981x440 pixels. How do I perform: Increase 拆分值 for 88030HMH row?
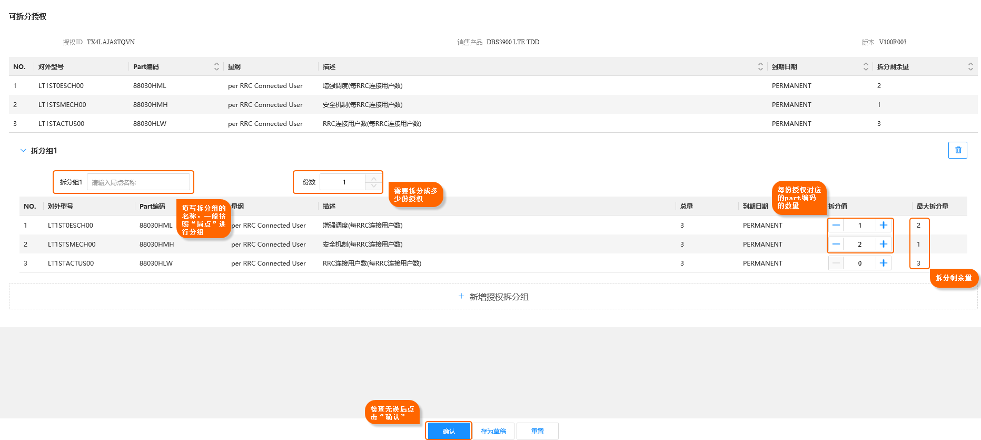[x=883, y=245]
